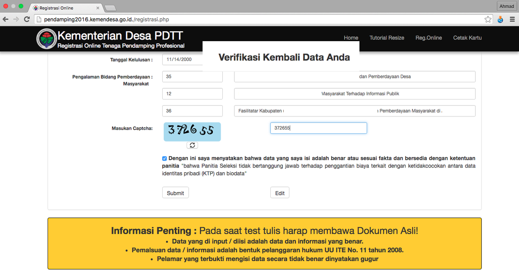The width and height of the screenshot is (519, 274).
Task: Select the Registrasi Online browser tab
Action: (66, 8)
